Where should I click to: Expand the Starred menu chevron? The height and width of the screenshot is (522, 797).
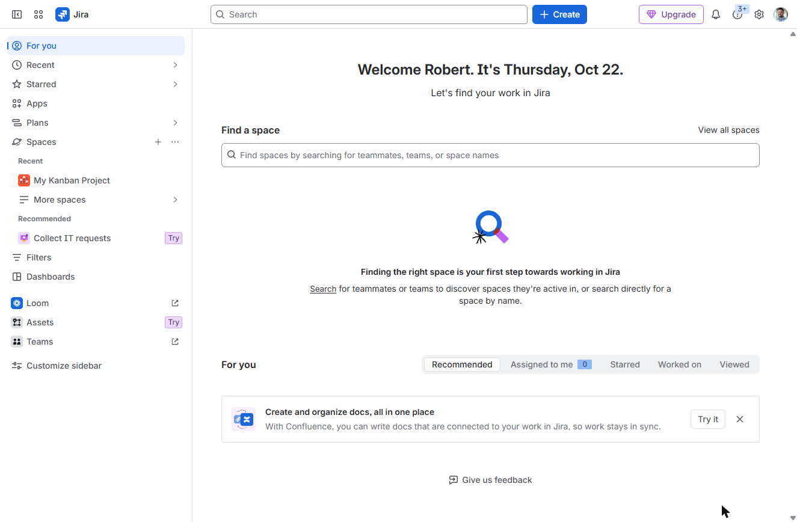(175, 84)
